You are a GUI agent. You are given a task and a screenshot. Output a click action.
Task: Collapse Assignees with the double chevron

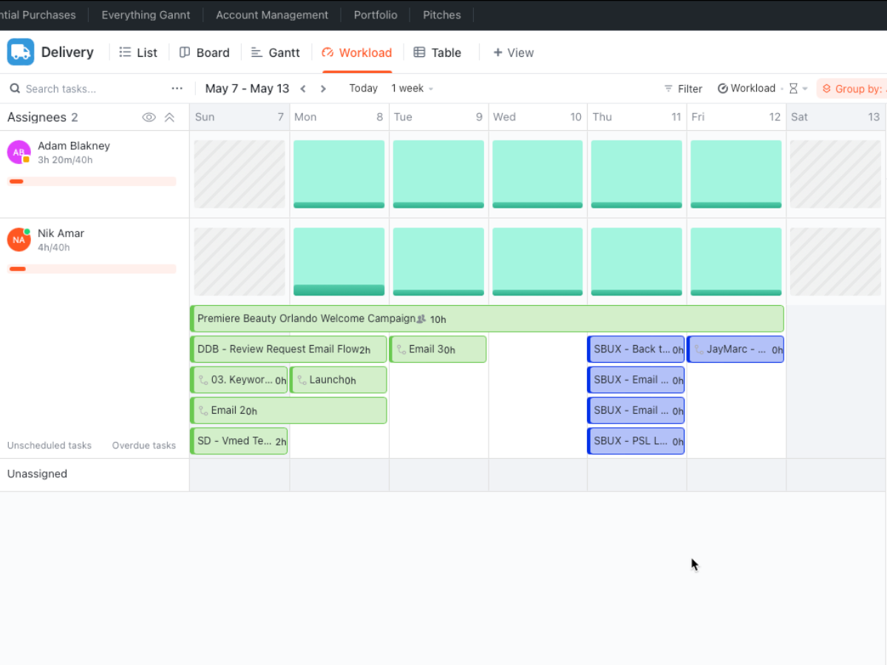[169, 117]
